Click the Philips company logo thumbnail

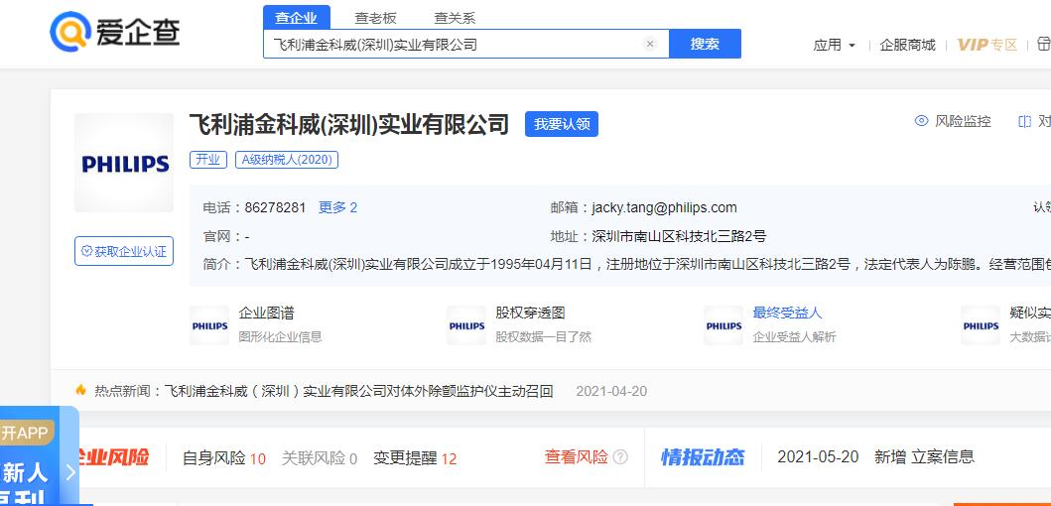[124, 164]
